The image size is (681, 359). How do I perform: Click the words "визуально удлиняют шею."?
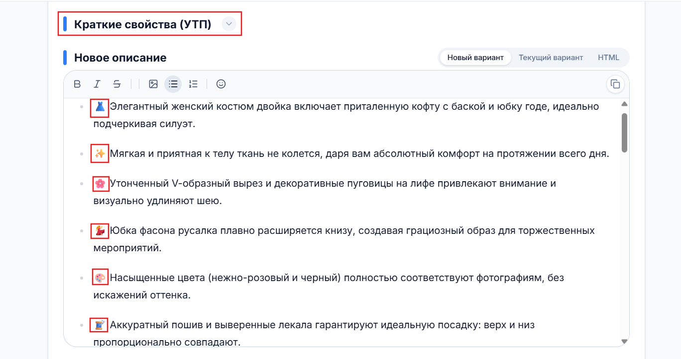[x=157, y=201]
